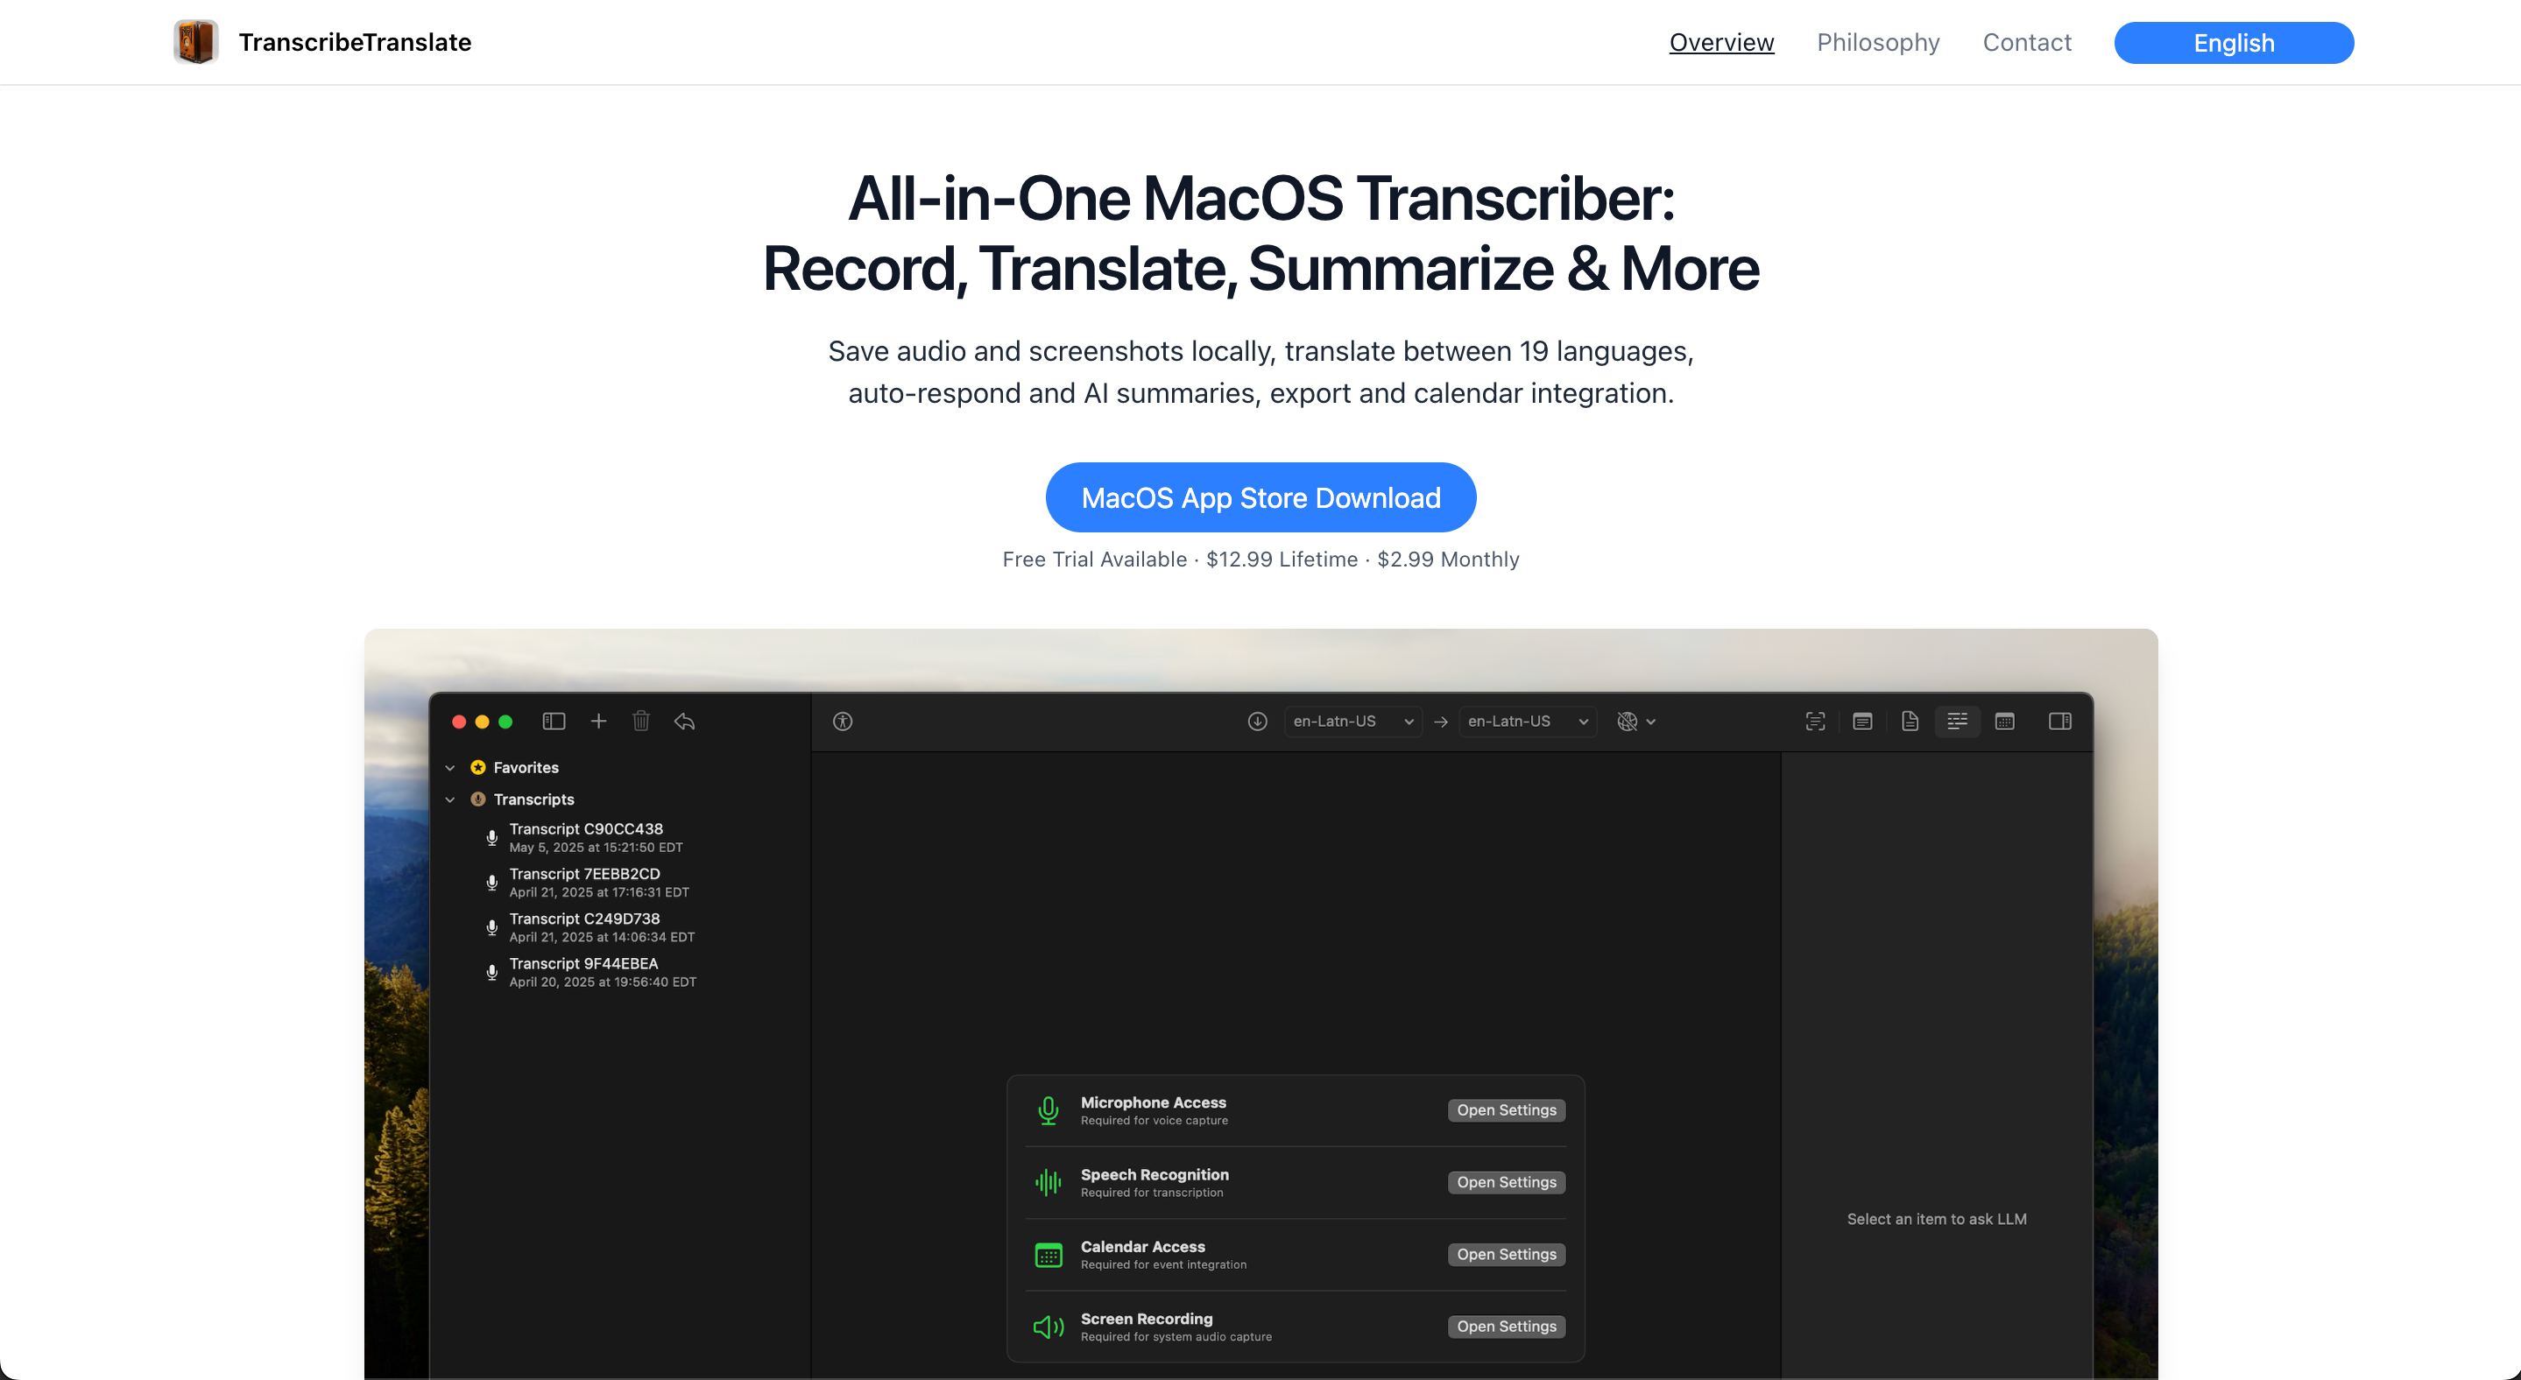Viewport: 2521px width, 1380px height.
Task: Click the green calendar access icon
Action: tap(1049, 1255)
